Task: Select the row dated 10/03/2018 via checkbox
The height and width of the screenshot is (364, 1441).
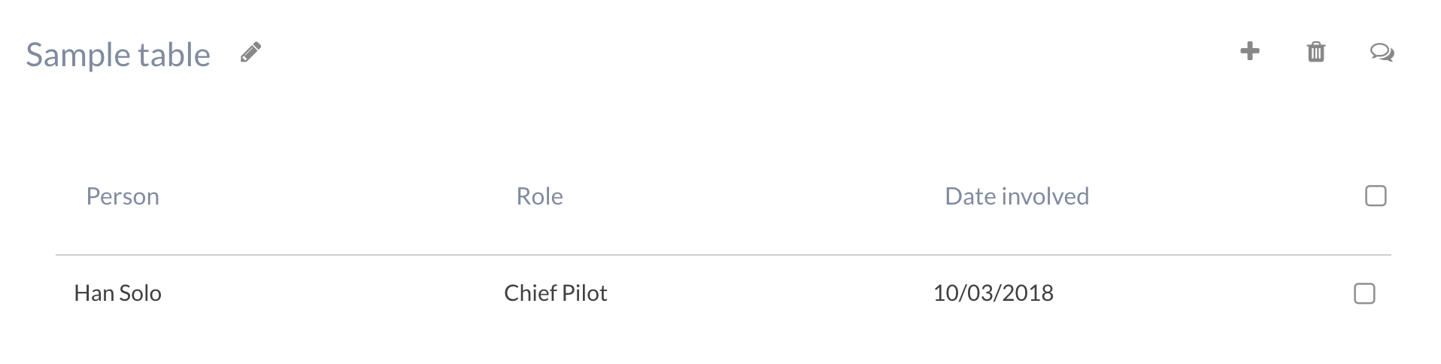Action: point(1364,293)
